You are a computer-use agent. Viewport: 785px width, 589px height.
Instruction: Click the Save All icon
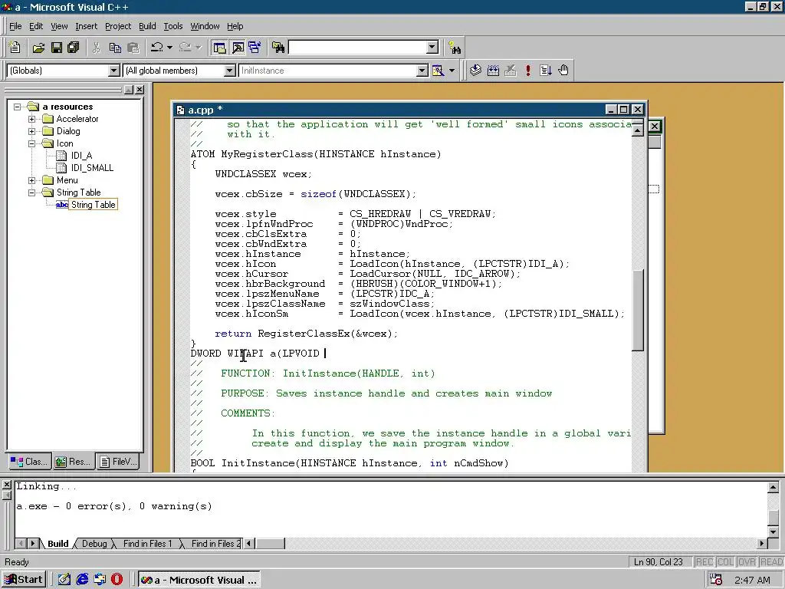click(x=74, y=48)
